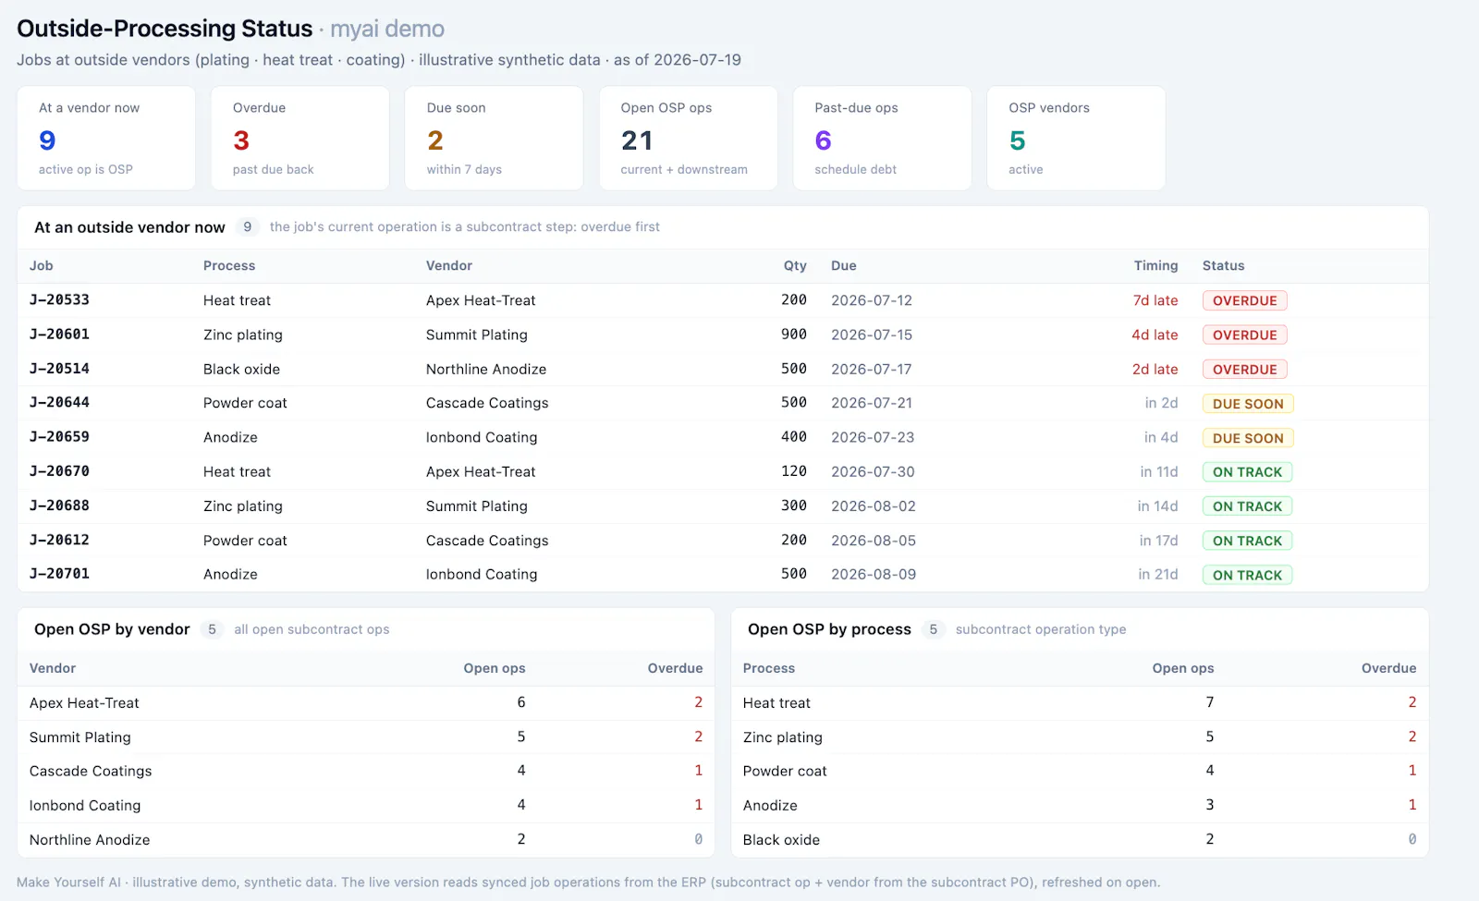Click the 'Outside-Processing Status' page title
1479x901 pixels.
[165, 29]
